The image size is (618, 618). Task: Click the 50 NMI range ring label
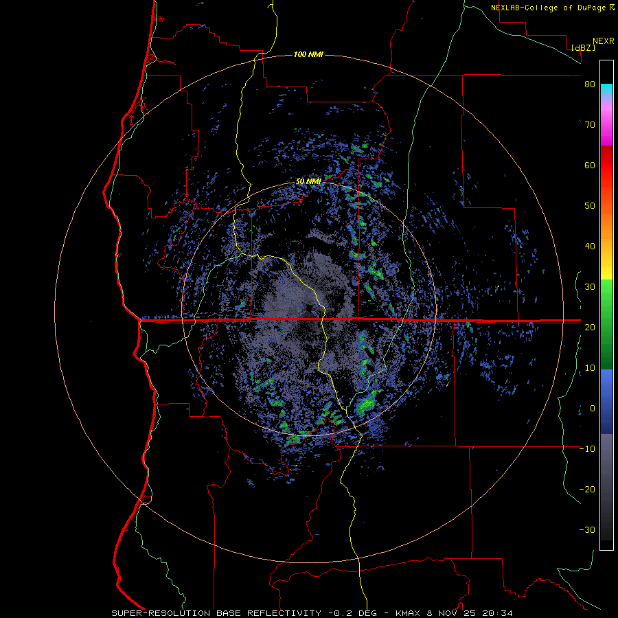pyautogui.click(x=308, y=182)
